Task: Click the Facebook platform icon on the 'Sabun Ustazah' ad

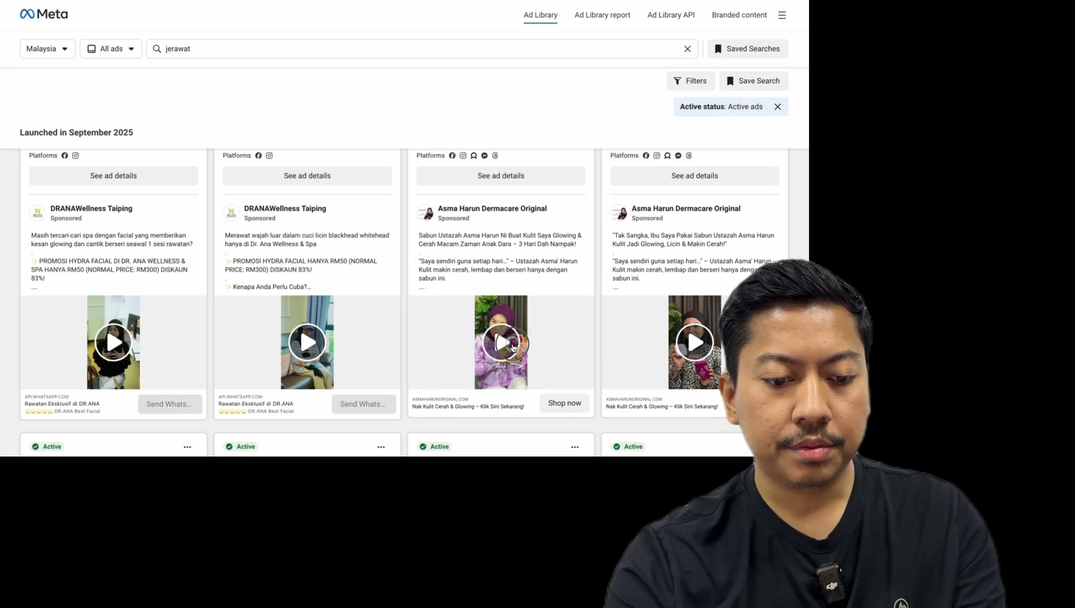Action: click(x=452, y=155)
